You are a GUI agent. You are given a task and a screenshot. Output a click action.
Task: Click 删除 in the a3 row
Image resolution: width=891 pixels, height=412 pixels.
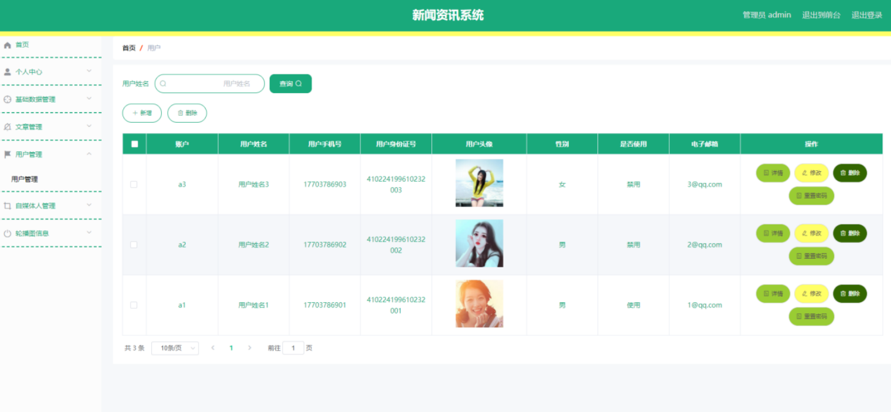(x=850, y=173)
